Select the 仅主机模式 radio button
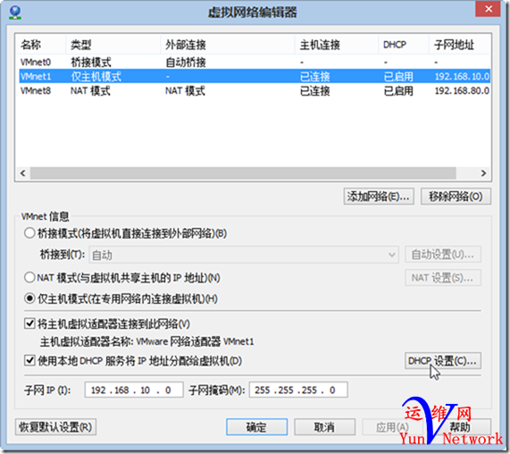Image resolution: width=510 pixels, height=454 pixels. tap(29, 298)
